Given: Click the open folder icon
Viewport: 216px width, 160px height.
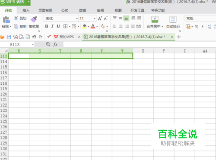Looking at the screenshot, I should [x=2, y=37].
